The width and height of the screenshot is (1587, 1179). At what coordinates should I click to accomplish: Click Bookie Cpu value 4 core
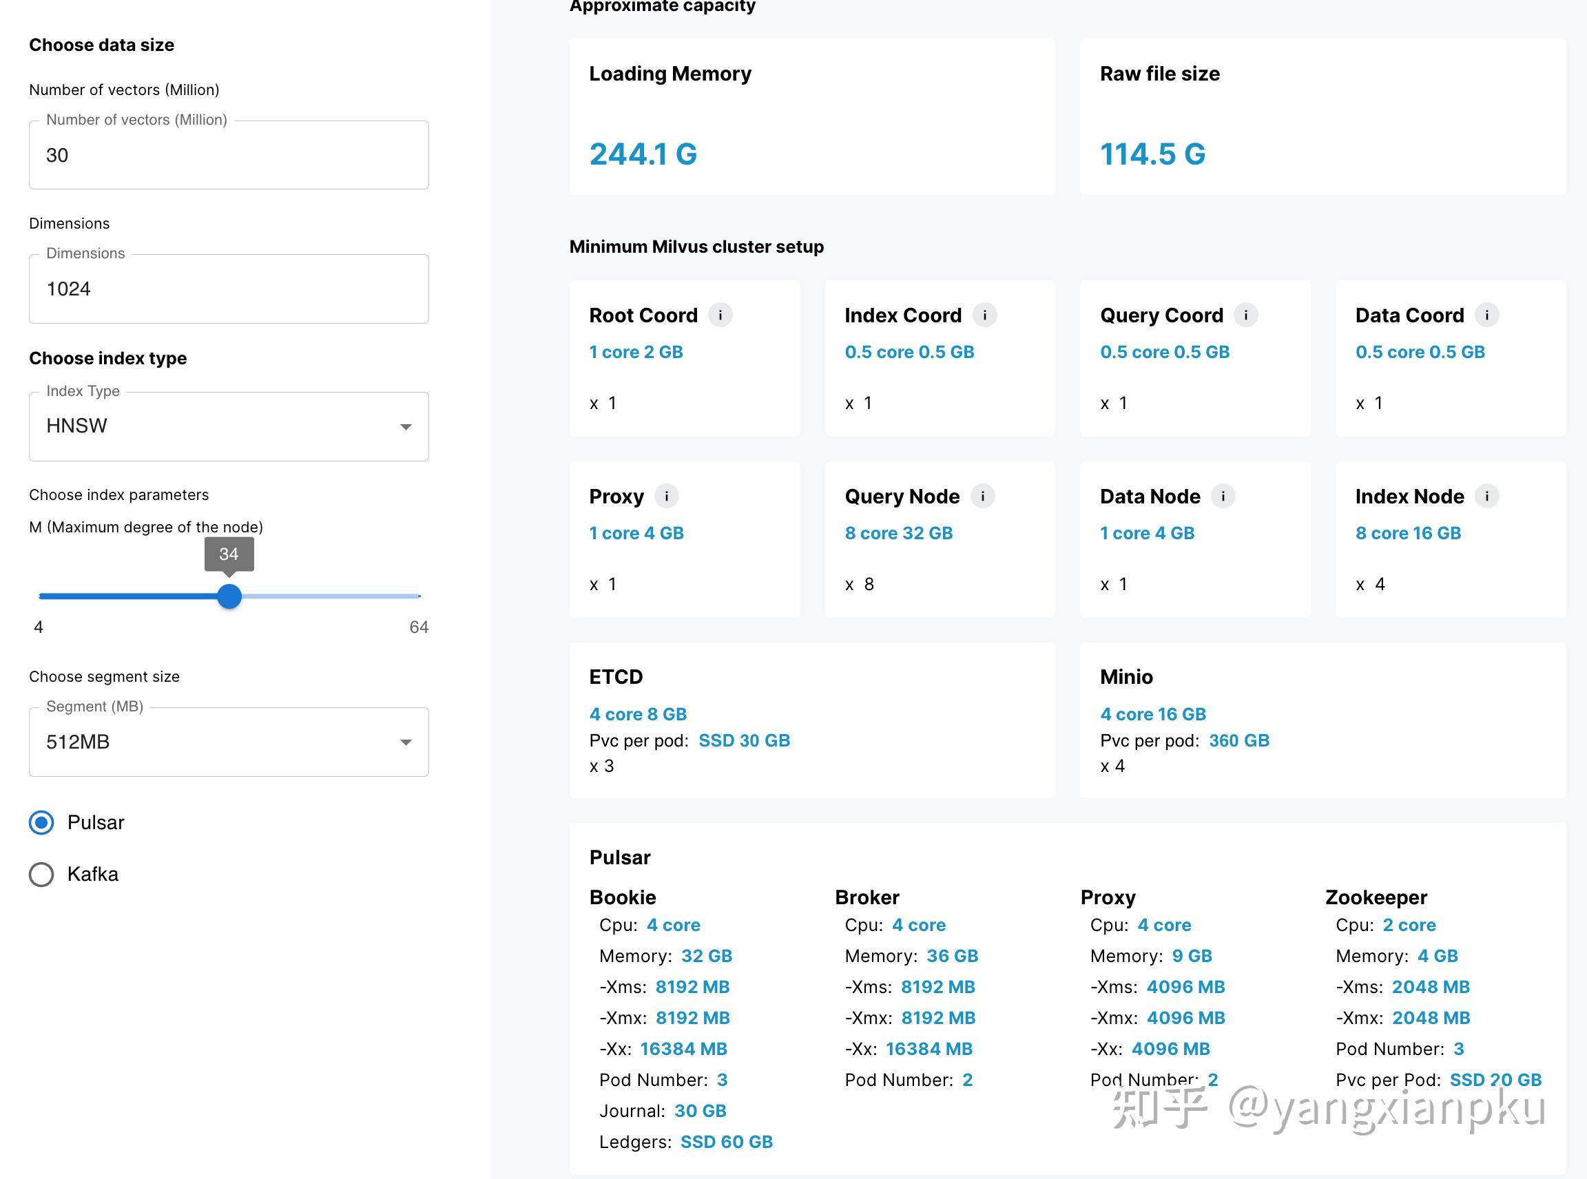click(673, 926)
